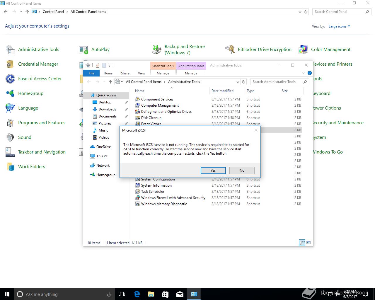Screen dimensions: 375x300
Task: Open the Programs and Features icon
Action: 11,123
